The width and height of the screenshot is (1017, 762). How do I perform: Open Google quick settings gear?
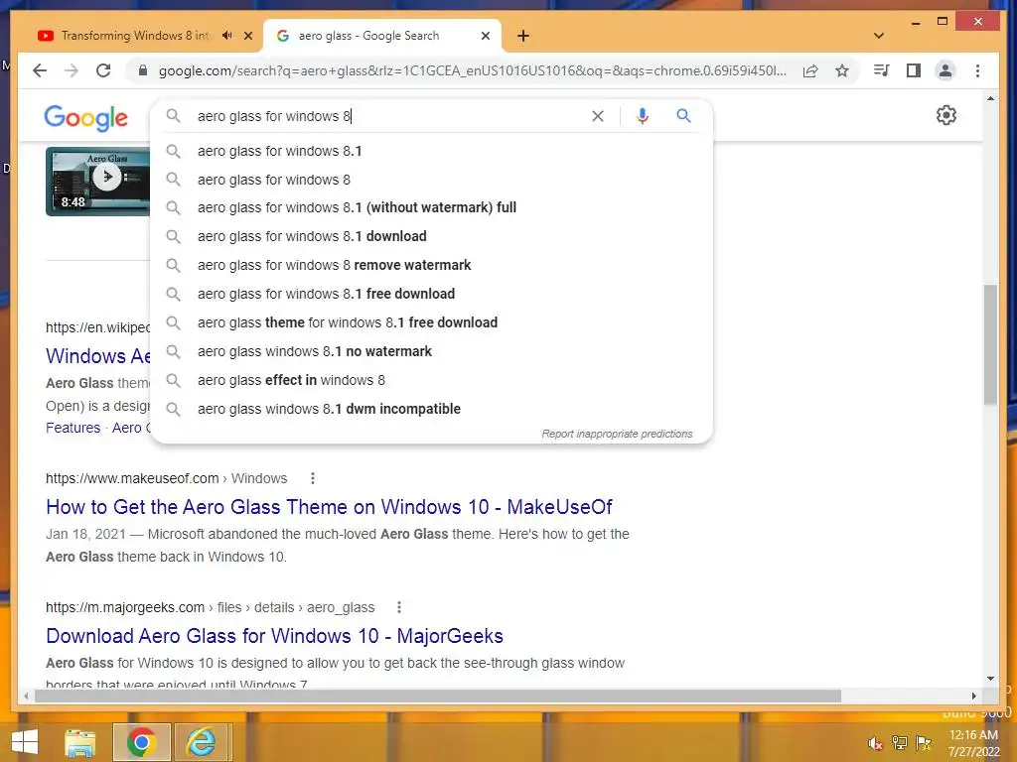(946, 115)
